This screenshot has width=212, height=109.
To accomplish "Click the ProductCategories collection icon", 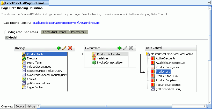I will tap(153, 67).
